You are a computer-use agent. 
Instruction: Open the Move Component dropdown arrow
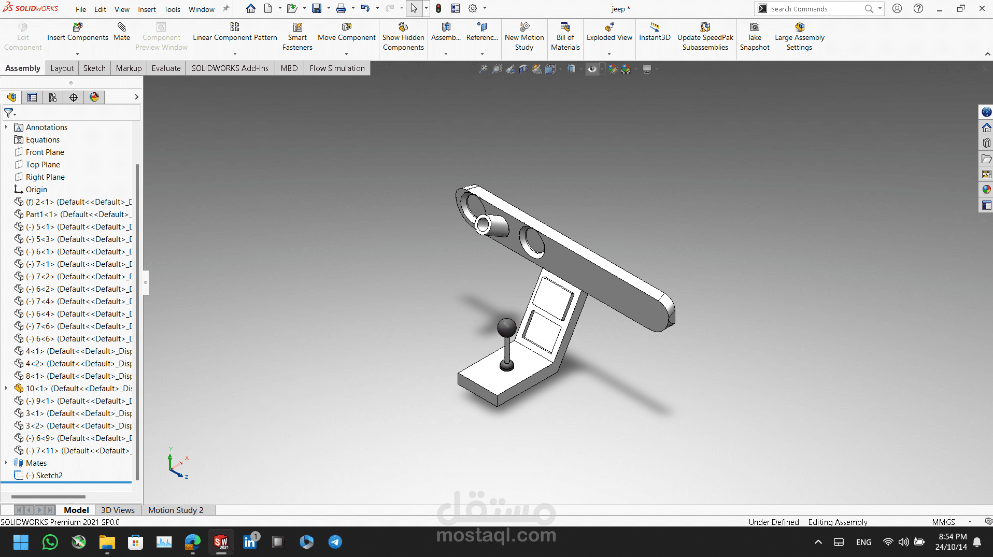click(x=346, y=54)
